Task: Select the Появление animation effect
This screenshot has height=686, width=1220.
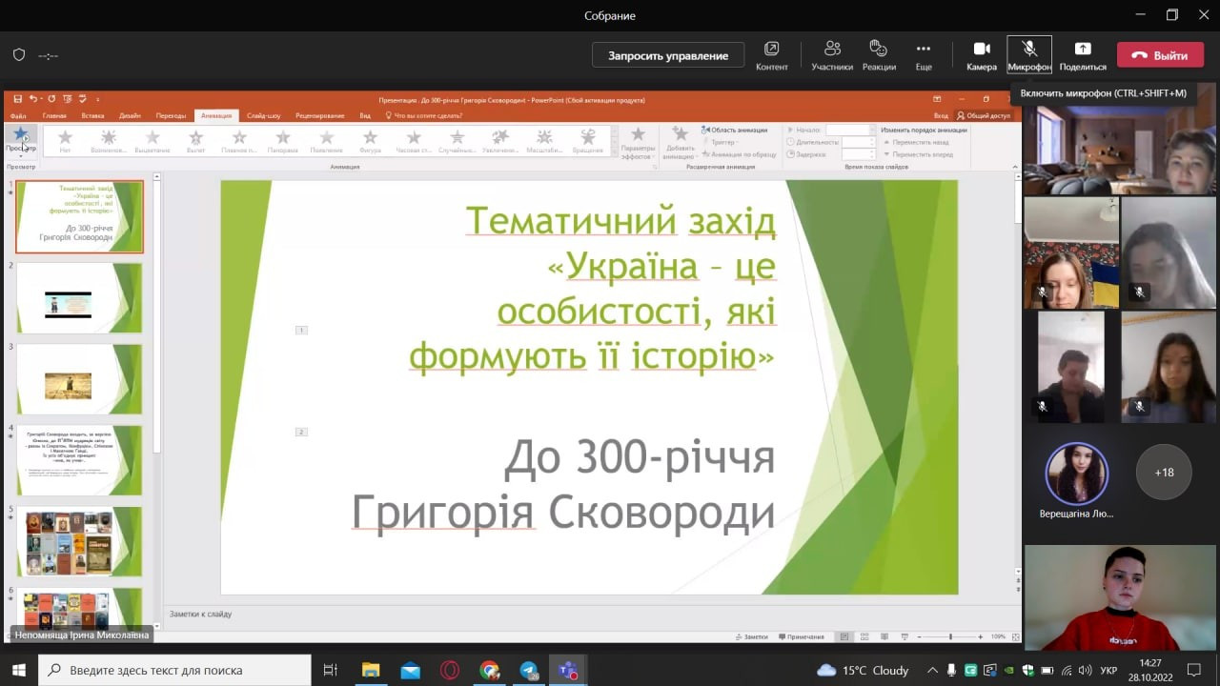Action: 327,141
